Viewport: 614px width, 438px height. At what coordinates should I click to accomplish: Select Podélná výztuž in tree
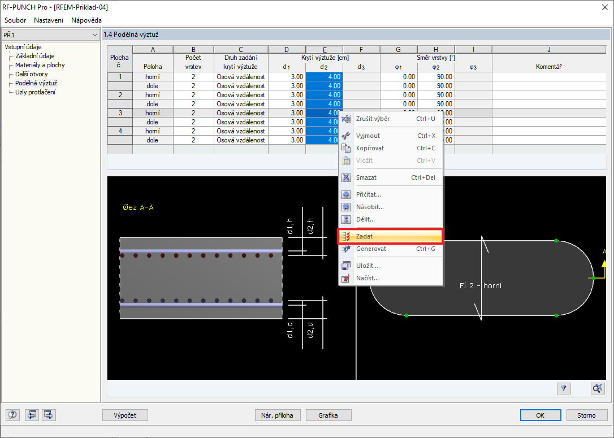coord(36,83)
